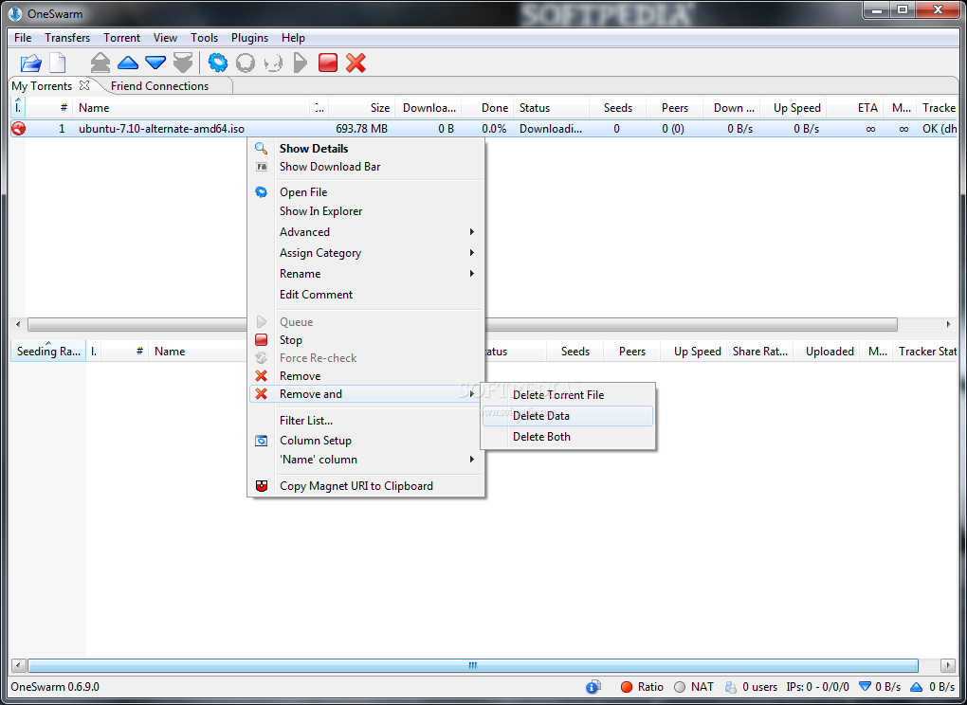Sort by the Size column header
The image size is (967, 705).
tap(362, 108)
